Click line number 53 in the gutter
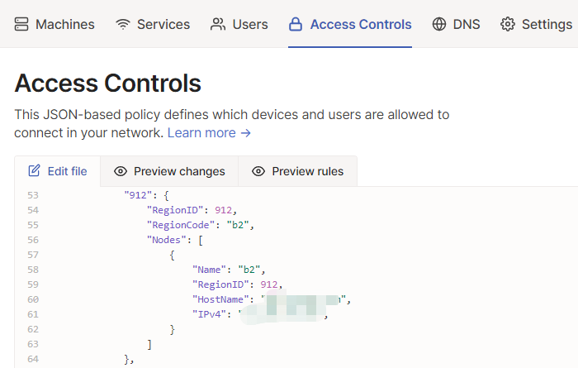578x368 pixels. [33, 195]
